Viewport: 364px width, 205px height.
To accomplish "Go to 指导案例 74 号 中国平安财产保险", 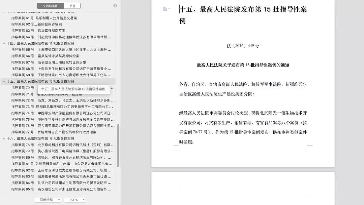I will (63, 113).
